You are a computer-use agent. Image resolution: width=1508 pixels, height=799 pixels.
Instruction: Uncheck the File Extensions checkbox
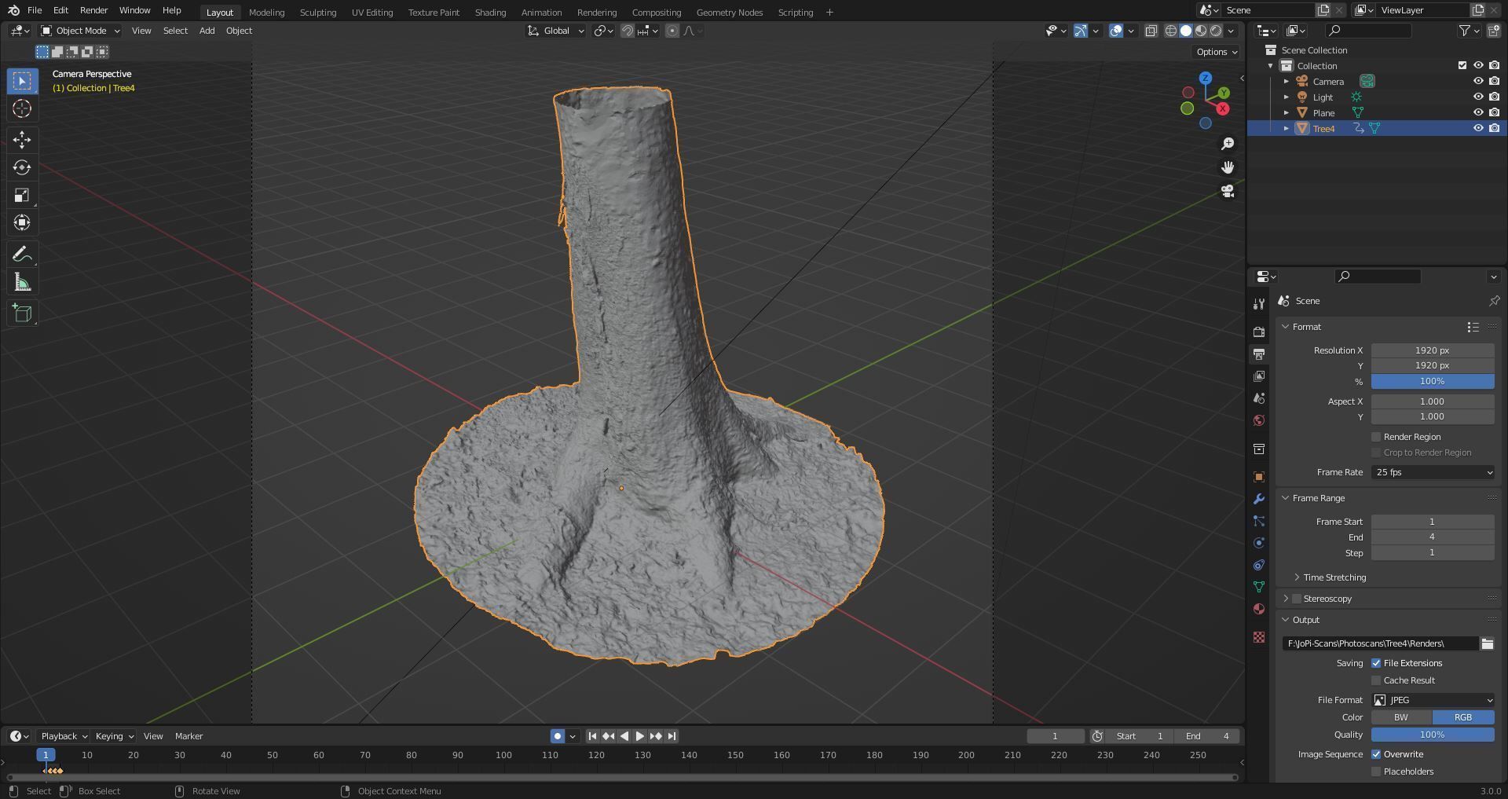click(1376, 663)
